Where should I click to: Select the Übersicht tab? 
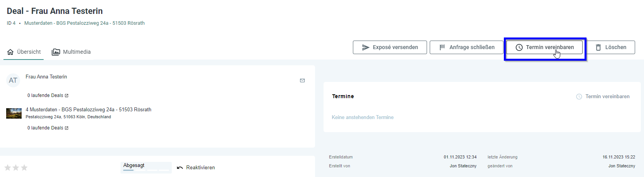click(24, 52)
